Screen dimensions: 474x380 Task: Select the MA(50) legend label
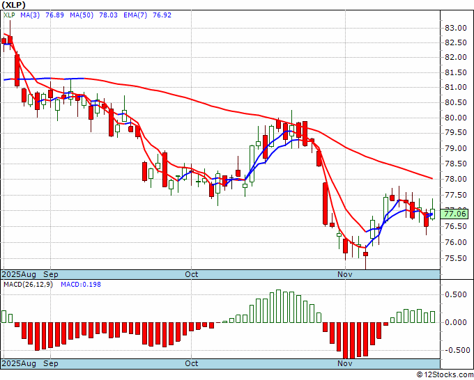point(82,15)
